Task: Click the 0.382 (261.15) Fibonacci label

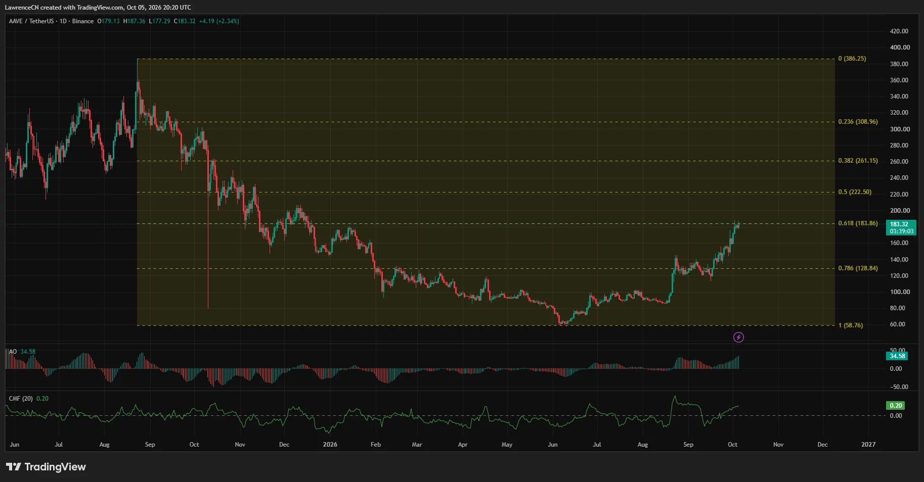Action: click(x=858, y=161)
